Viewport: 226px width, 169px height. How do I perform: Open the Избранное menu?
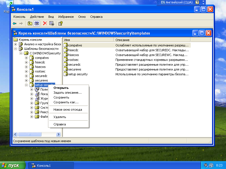click(66, 17)
